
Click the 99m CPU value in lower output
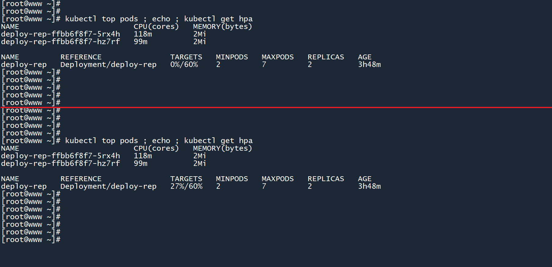point(140,163)
